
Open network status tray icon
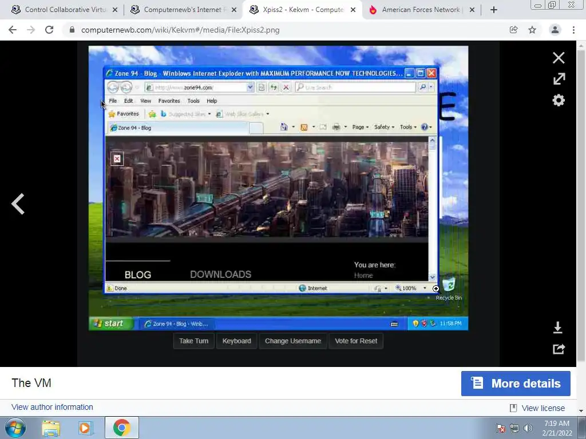coord(514,428)
